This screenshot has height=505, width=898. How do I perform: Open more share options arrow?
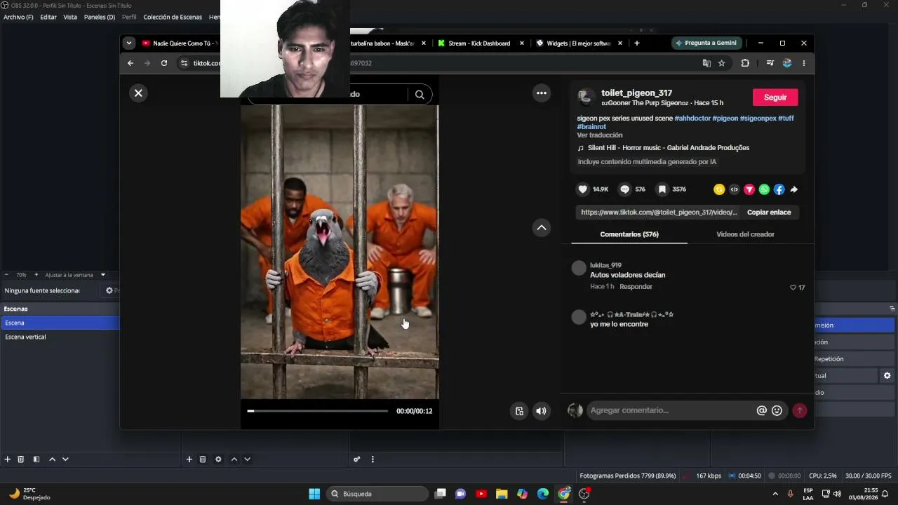pyautogui.click(x=794, y=189)
